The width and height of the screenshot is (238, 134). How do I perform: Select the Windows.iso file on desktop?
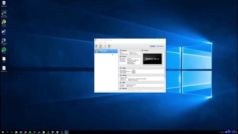(4, 69)
